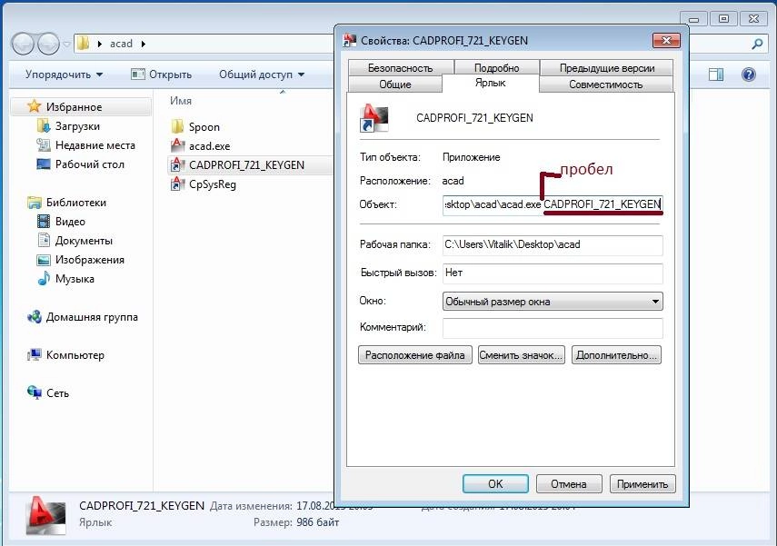Open the Общий доступ dropdown
The height and width of the screenshot is (546, 777).
pos(262,74)
